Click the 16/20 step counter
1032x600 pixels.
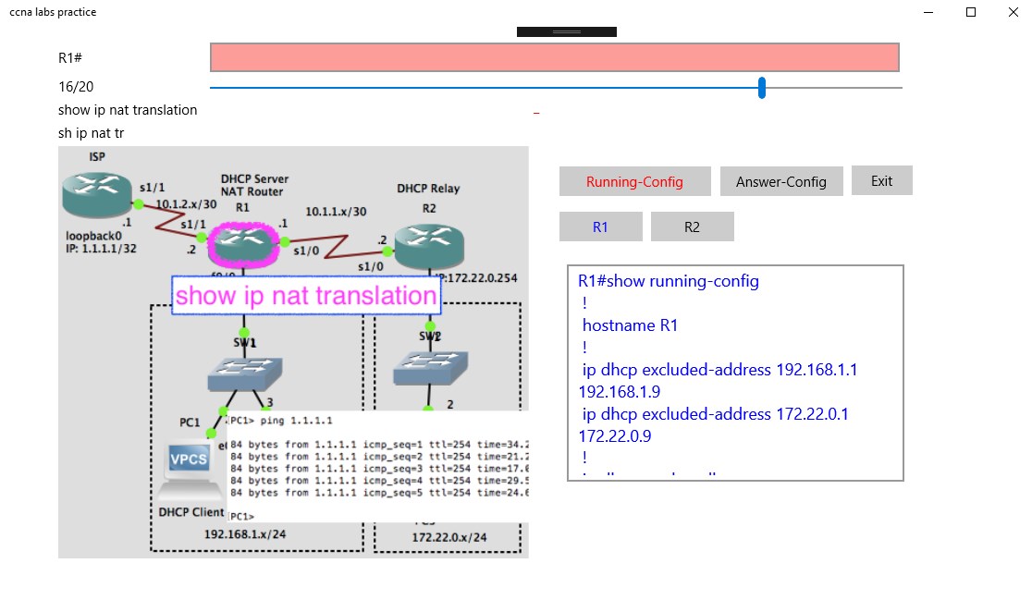click(x=76, y=87)
